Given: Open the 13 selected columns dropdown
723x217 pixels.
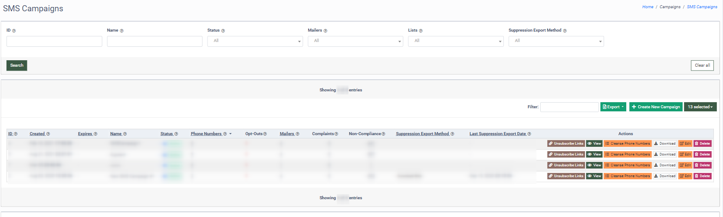Looking at the screenshot, I should (x=700, y=107).
